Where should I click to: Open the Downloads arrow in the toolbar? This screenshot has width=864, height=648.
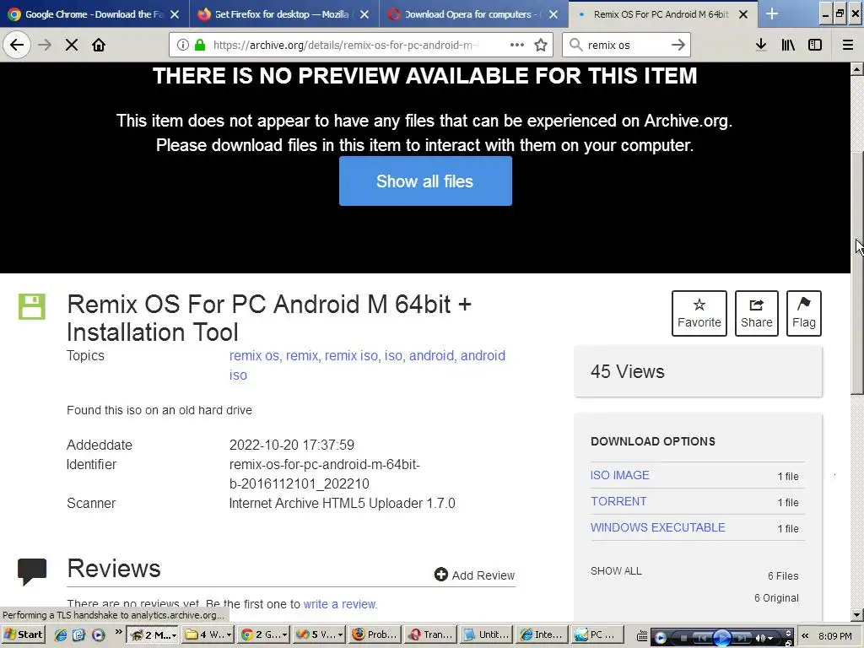(x=761, y=46)
